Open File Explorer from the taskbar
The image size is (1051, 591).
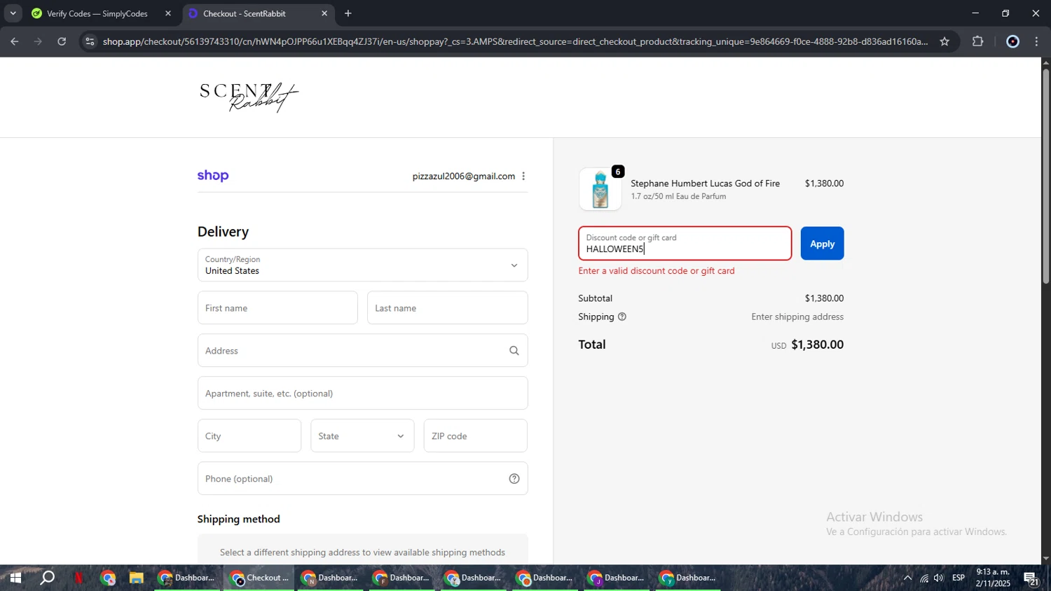136,578
